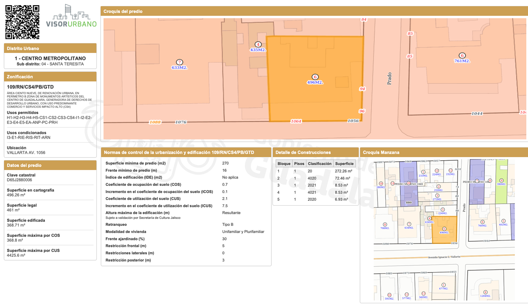Click street number 1064 on the parcel sketch
The height and width of the screenshot is (306, 528).
coord(296,121)
